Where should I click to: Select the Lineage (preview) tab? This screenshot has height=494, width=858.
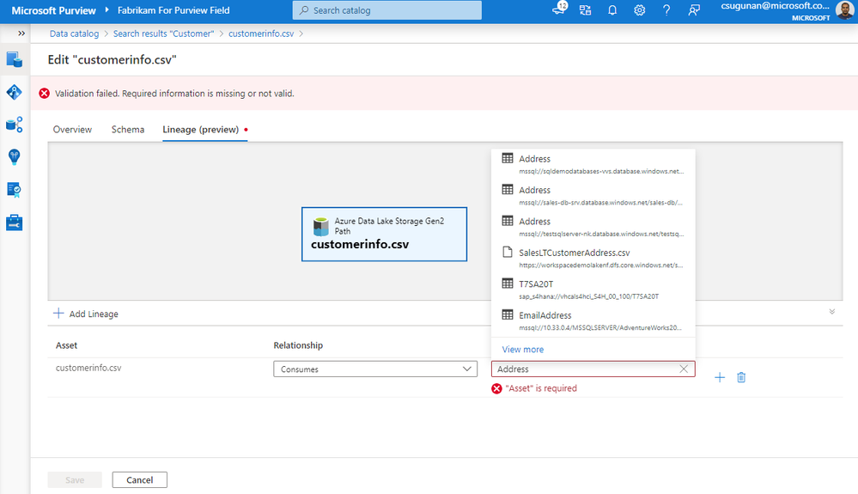click(201, 130)
